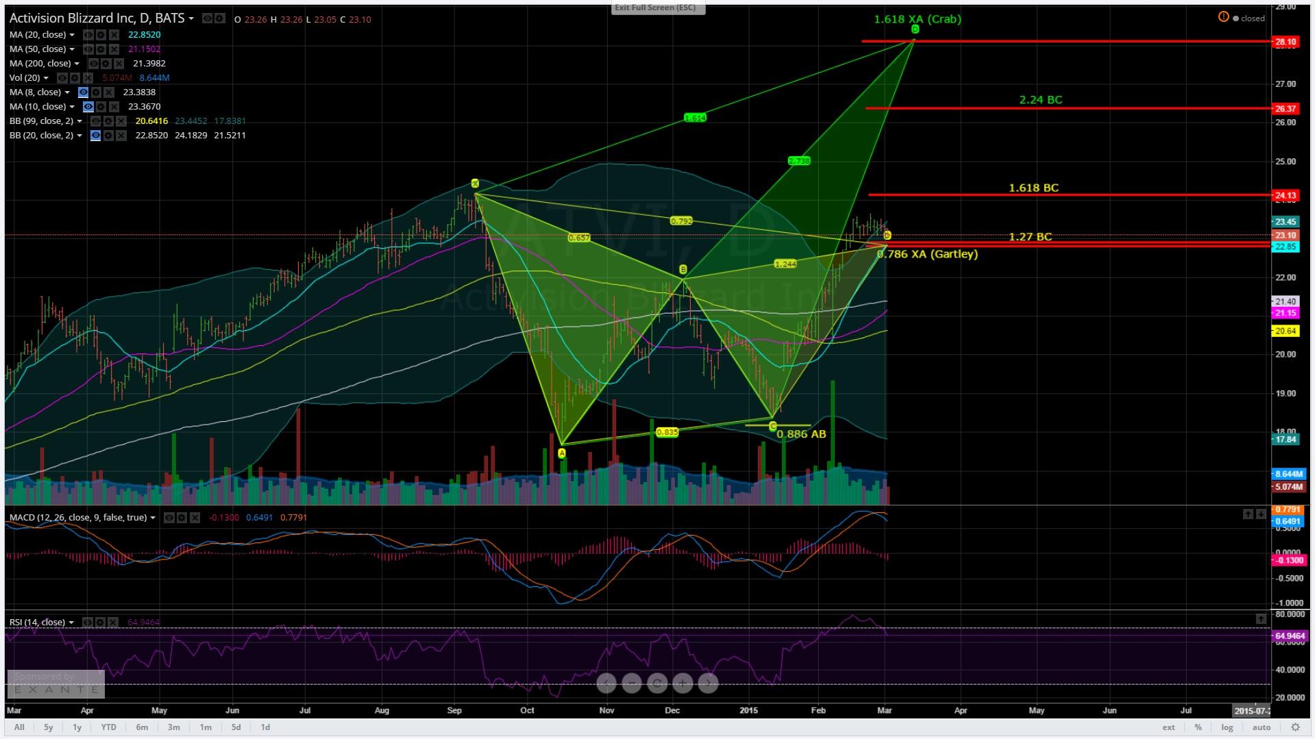Select the 5y time range
1315x739 pixels.
[x=49, y=727]
